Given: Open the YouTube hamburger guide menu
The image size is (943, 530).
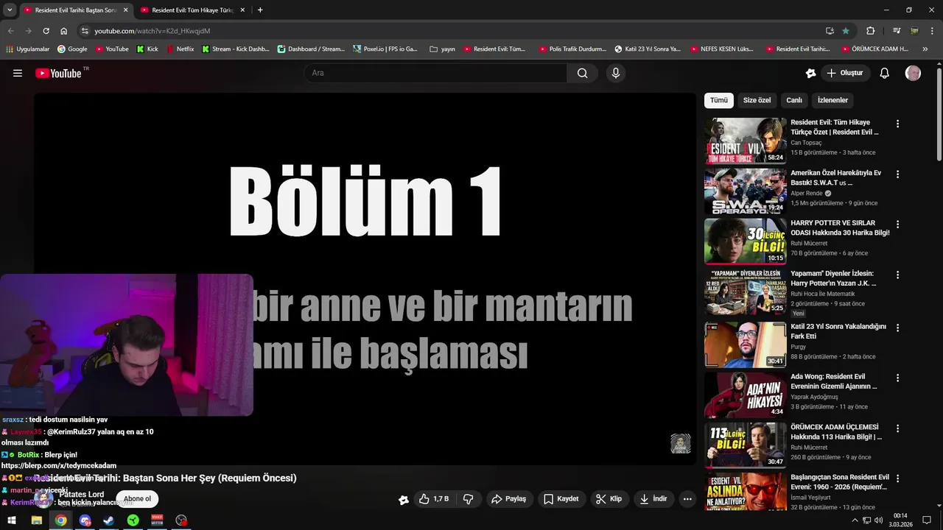Looking at the screenshot, I should coord(18,73).
